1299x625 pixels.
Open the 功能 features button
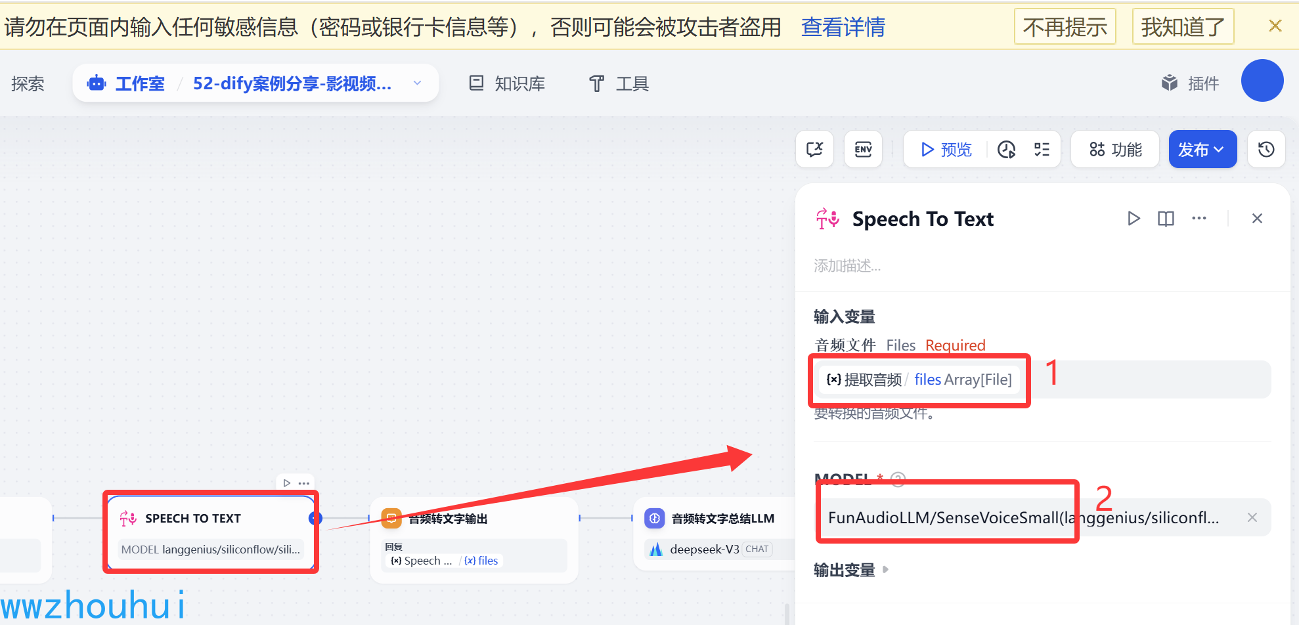point(1115,150)
